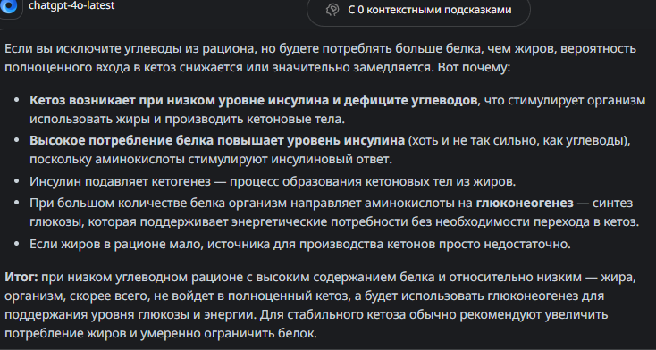Open the 'С 0 контекстными подсказками' button

coord(418,10)
